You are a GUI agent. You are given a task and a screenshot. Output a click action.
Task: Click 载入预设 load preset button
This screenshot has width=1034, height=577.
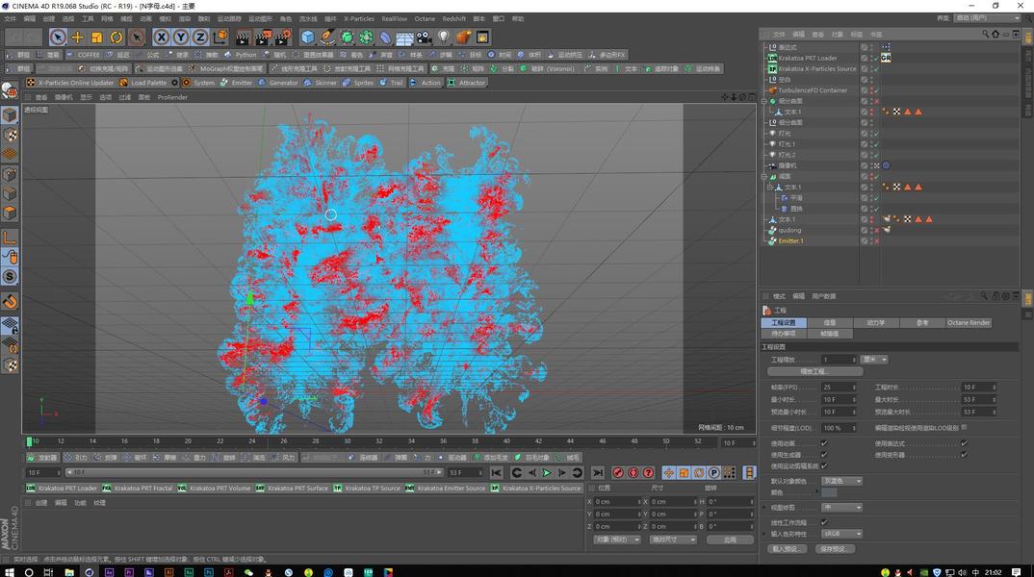786,549
